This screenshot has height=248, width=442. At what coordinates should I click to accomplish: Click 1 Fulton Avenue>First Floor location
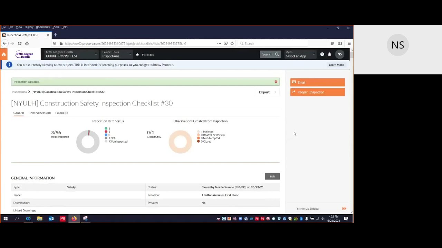point(220,195)
